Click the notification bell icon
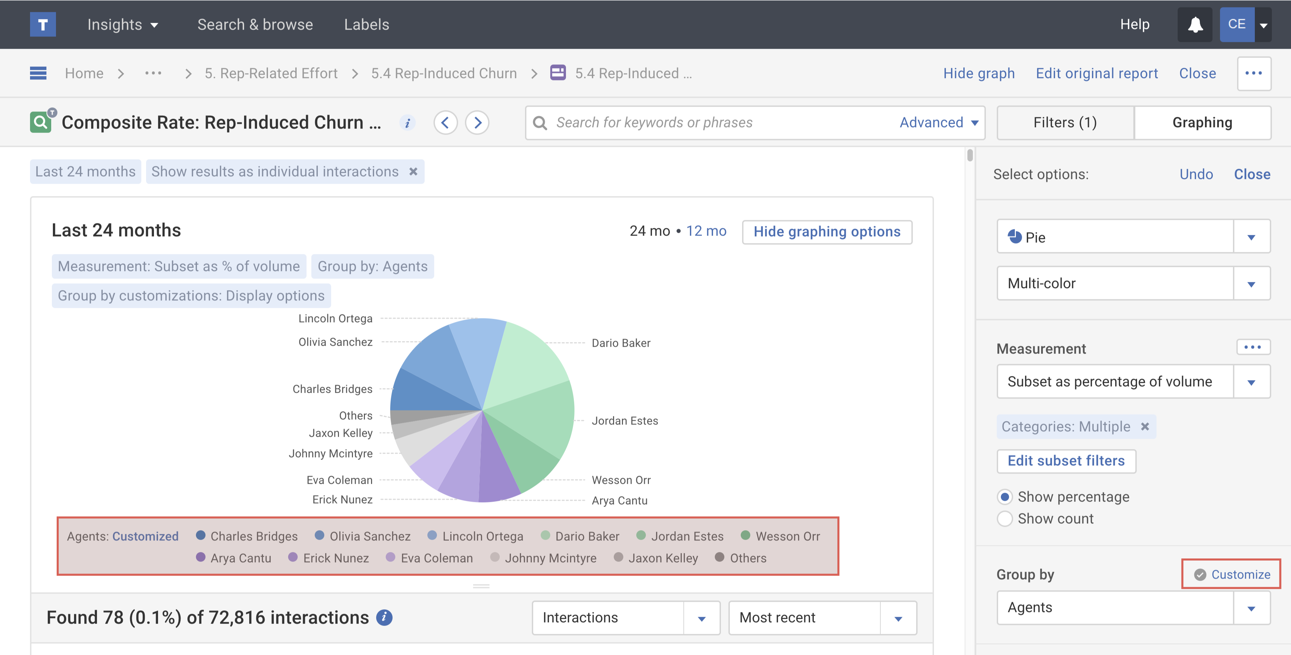Image resolution: width=1291 pixels, height=655 pixels. pos(1195,25)
